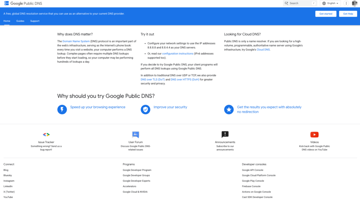Click the Get Help button
This screenshot has width=360, height=200.
(x=348, y=14)
